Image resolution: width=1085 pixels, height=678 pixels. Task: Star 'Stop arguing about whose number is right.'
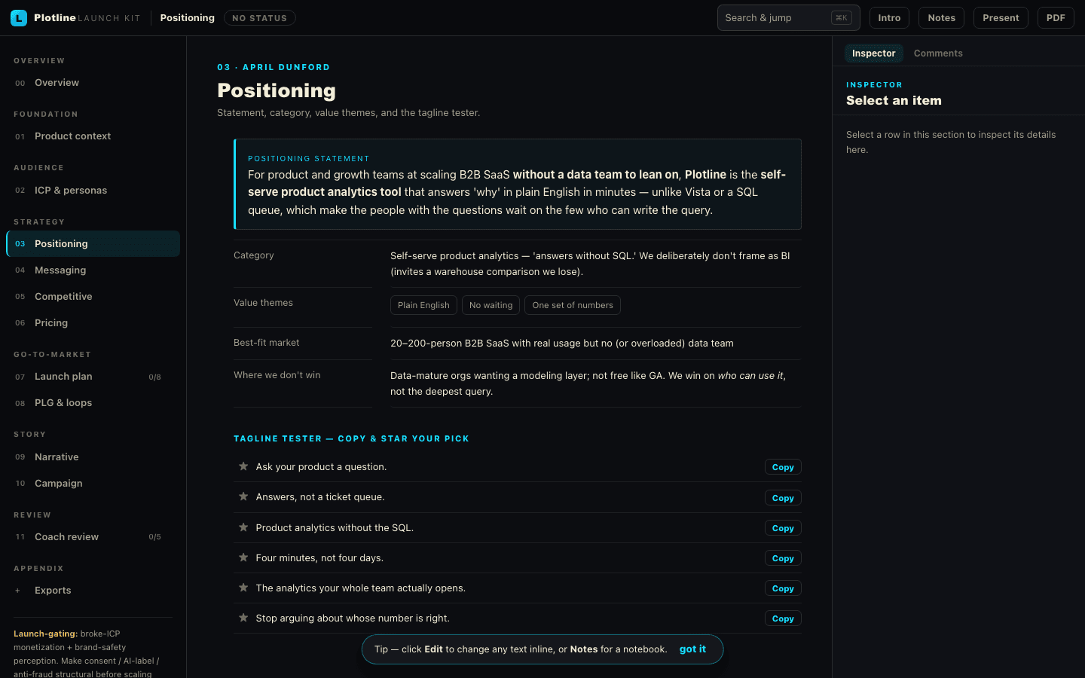[x=243, y=618]
